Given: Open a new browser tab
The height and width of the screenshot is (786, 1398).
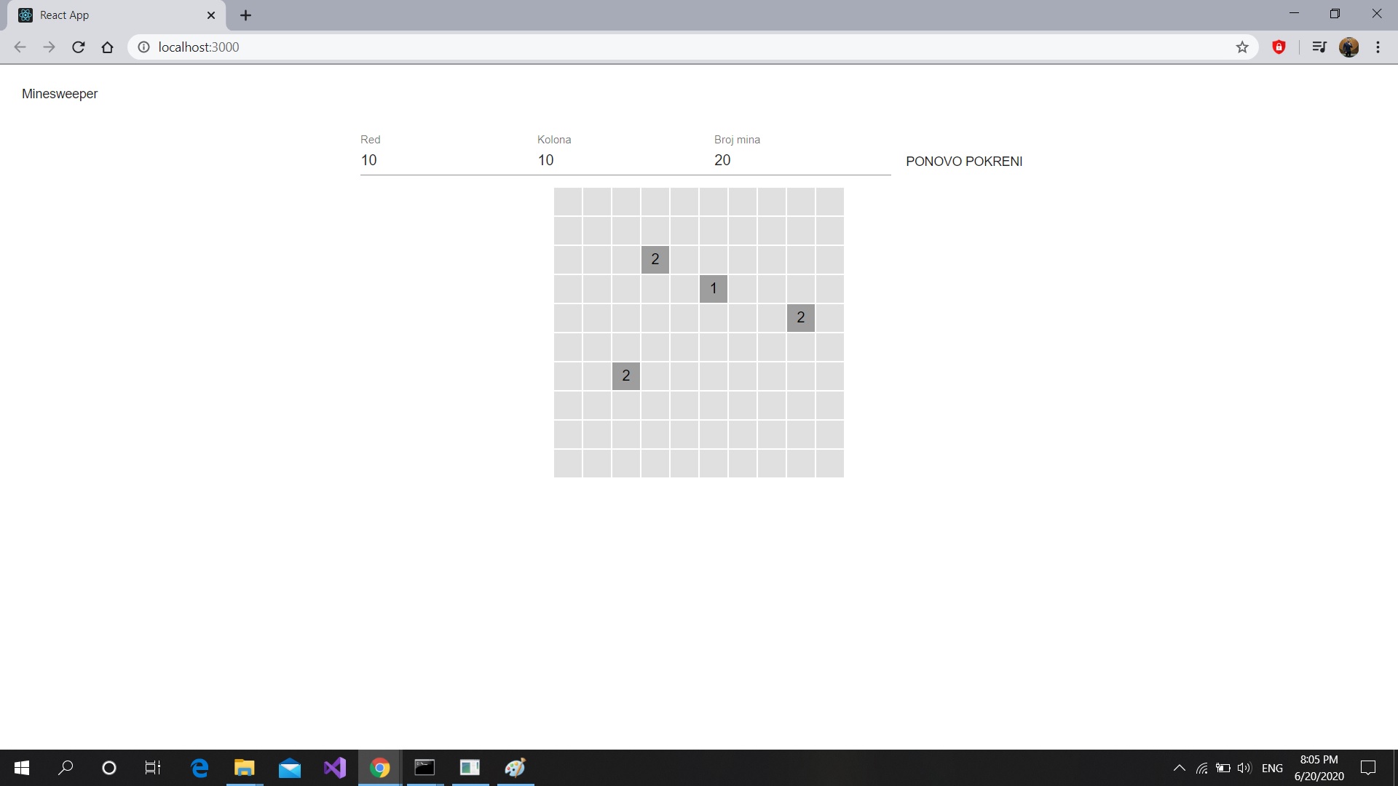Looking at the screenshot, I should click(x=245, y=15).
